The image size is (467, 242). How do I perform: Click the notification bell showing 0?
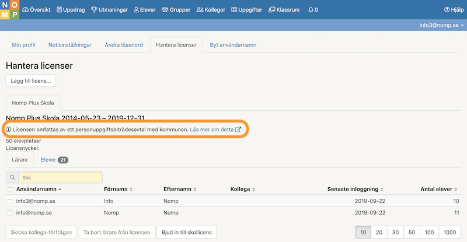tap(313, 10)
